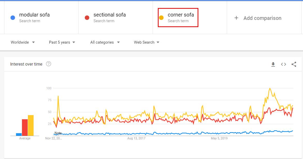Click the yellow average bar

[31, 125]
